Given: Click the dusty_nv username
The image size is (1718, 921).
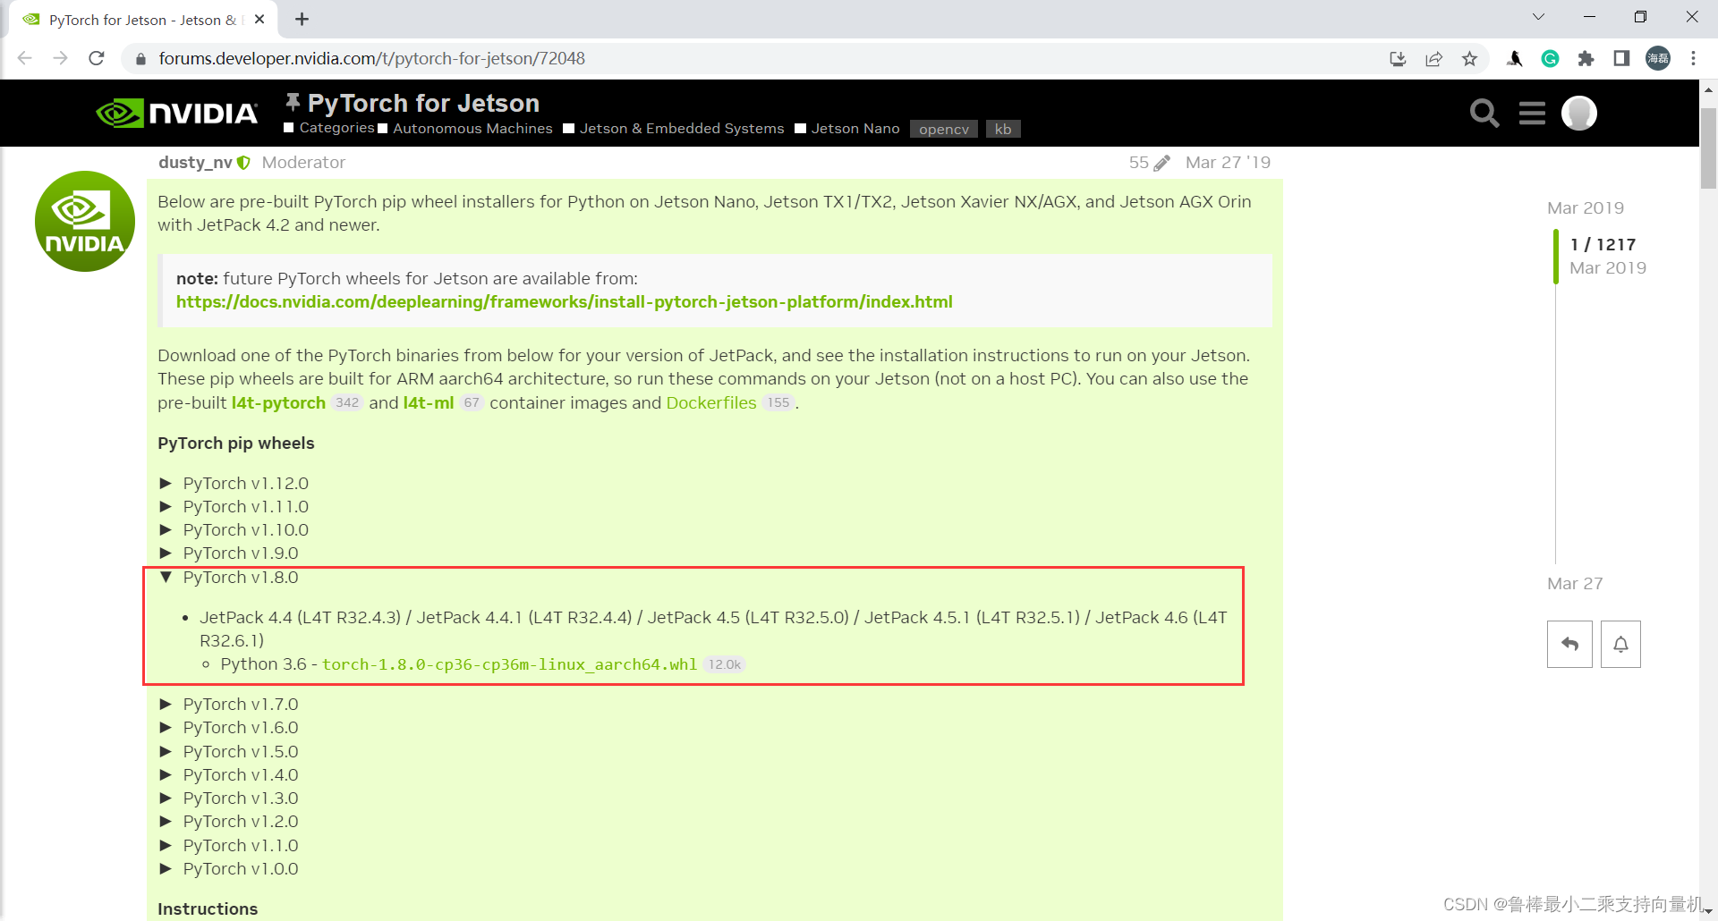Looking at the screenshot, I should coord(195,163).
